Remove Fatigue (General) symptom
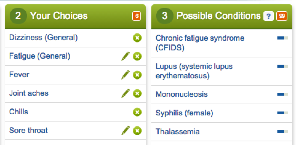 [x=137, y=57]
